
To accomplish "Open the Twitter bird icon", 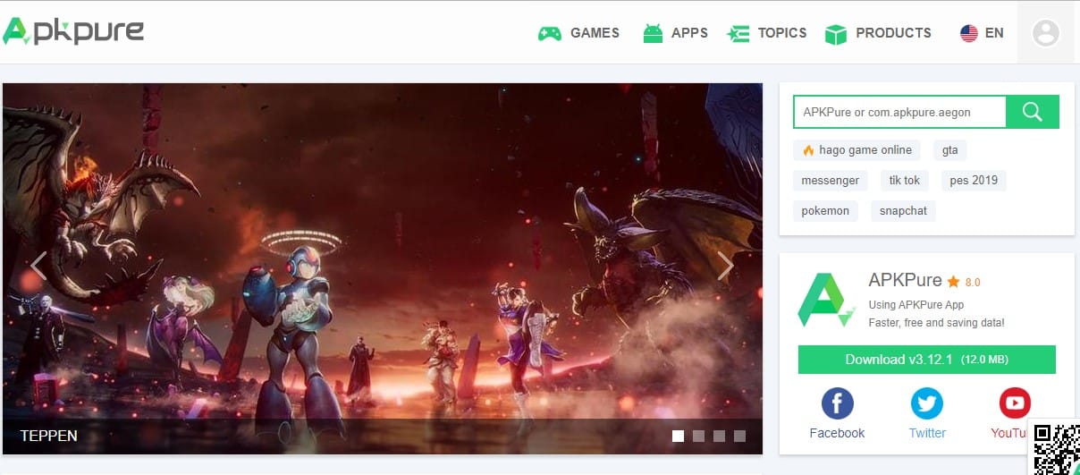I will click(927, 403).
